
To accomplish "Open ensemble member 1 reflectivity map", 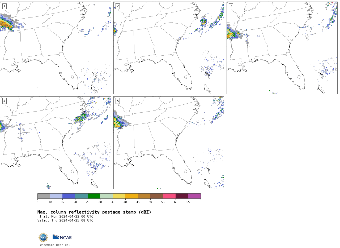I will point(55,48).
